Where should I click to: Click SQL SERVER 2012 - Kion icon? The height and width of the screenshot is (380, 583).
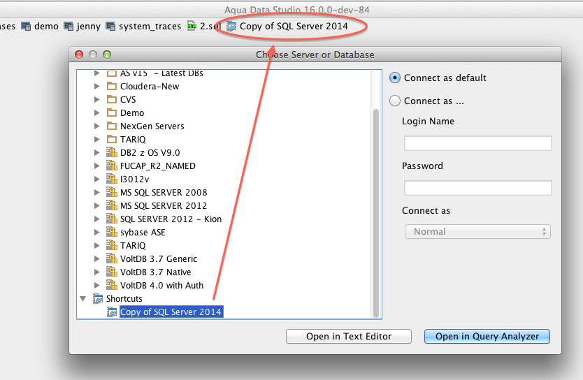pos(112,219)
